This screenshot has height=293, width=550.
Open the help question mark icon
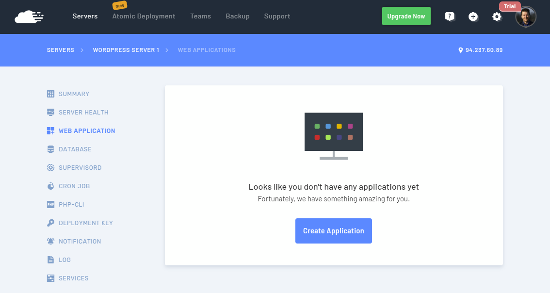450,16
